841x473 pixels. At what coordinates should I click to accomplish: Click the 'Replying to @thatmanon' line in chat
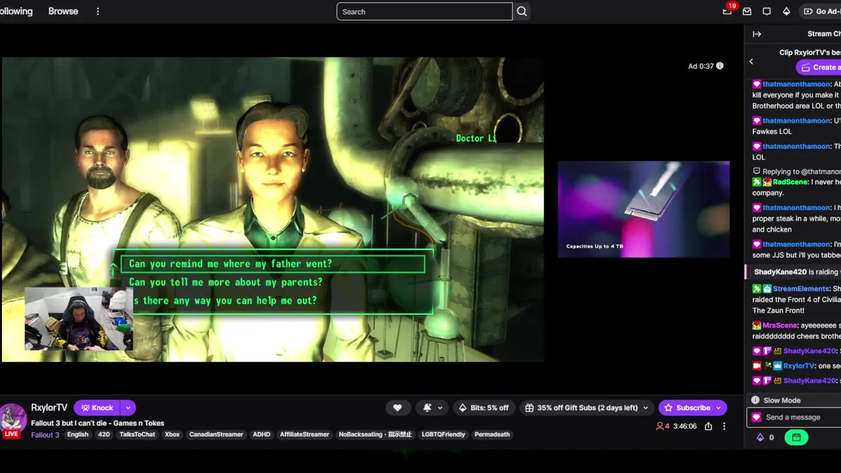[797, 171]
